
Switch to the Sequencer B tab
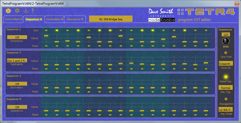click(x=75, y=19)
